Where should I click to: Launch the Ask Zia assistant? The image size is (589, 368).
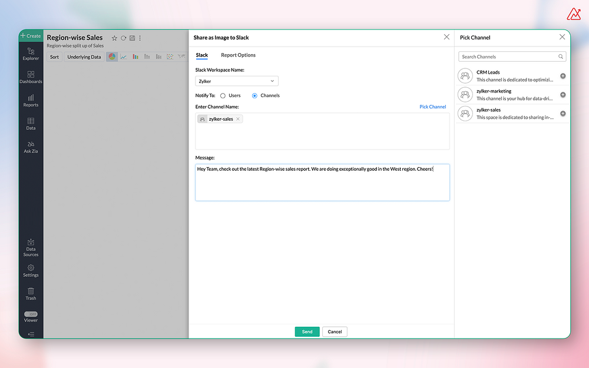coord(31,147)
